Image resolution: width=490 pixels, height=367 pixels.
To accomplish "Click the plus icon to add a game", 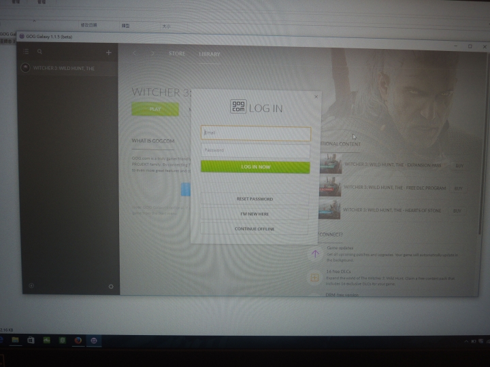I will [x=108, y=53].
